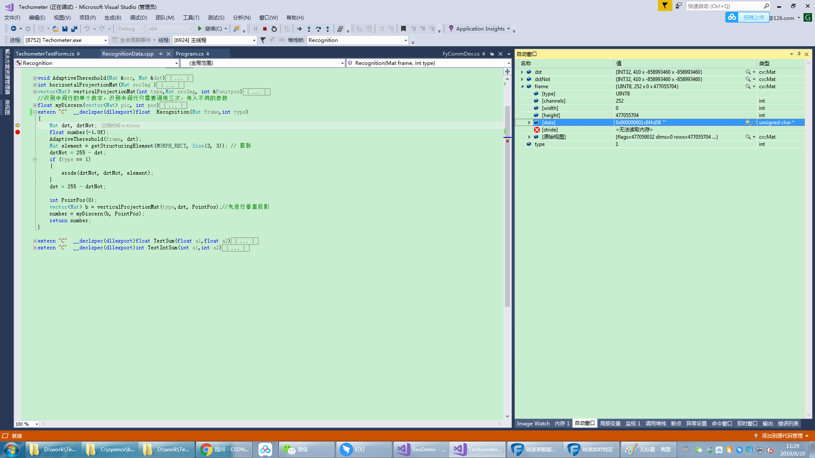Viewport: 815px width, 458px height.
Task: Open magnifier visualizer for dst value
Action: point(748,72)
